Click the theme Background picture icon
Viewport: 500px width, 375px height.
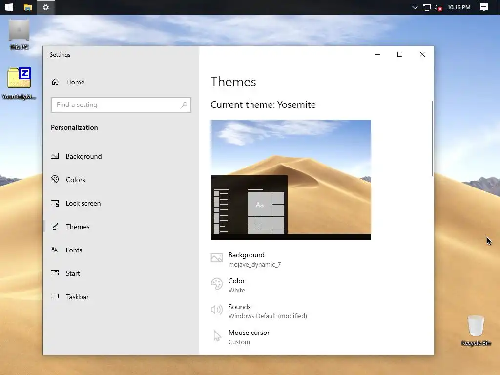216,258
